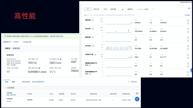
Task: Expand the HTTP 5xx errors chart
Action: tap(188, 72)
